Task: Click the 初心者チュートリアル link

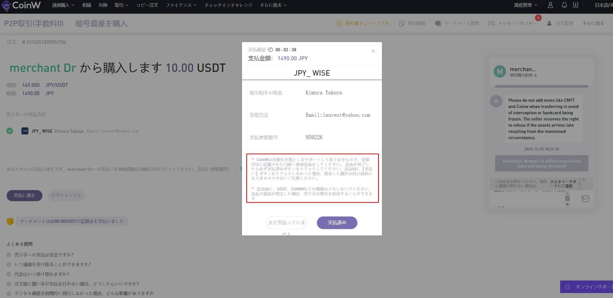Action: [367, 23]
